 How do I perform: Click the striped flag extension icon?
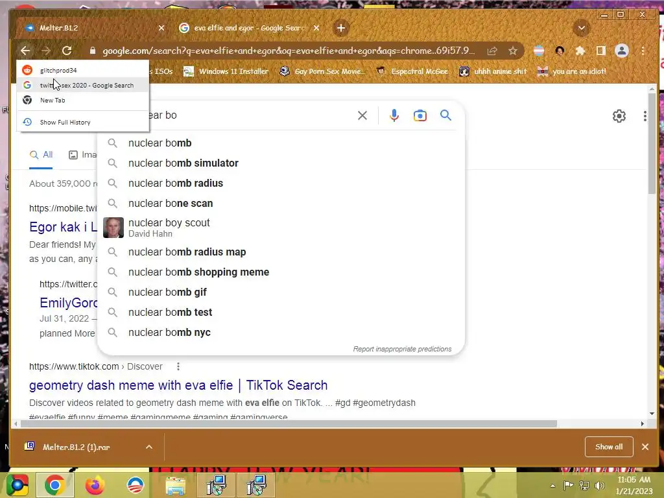click(539, 51)
